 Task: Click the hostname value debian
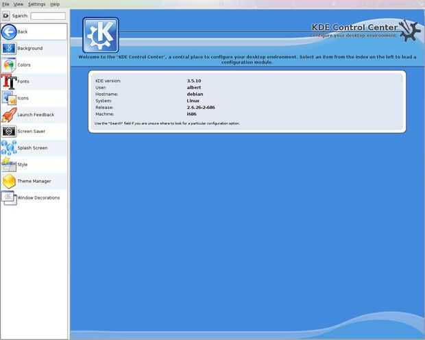195,94
